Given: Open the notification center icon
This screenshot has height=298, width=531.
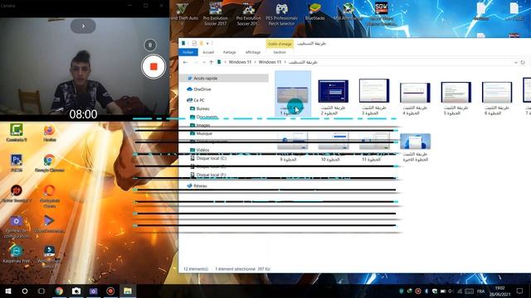Looking at the screenshot, I should tap(520, 291).
